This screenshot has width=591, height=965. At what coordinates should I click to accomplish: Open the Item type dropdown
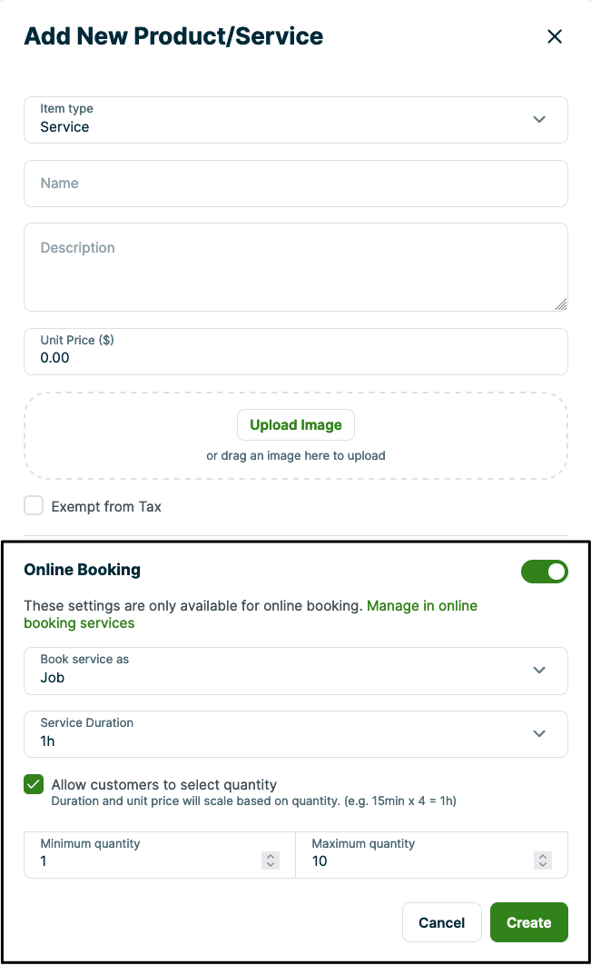[295, 120]
